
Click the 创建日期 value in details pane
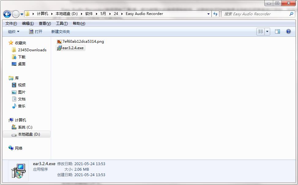[90, 175]
